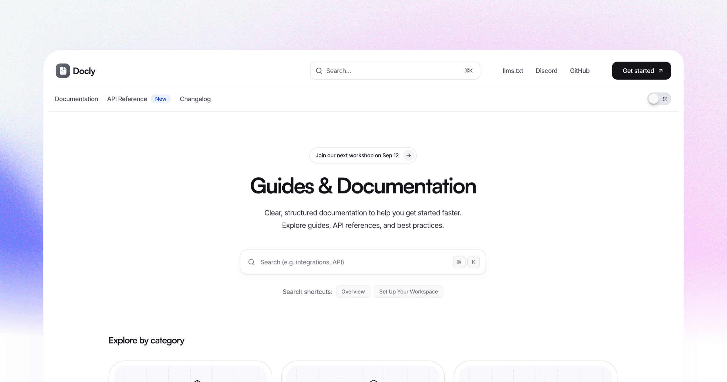This screenshot has width=727, height=382.
Task: Switch to the API Reference tab
Action: [x=127, y=99]
